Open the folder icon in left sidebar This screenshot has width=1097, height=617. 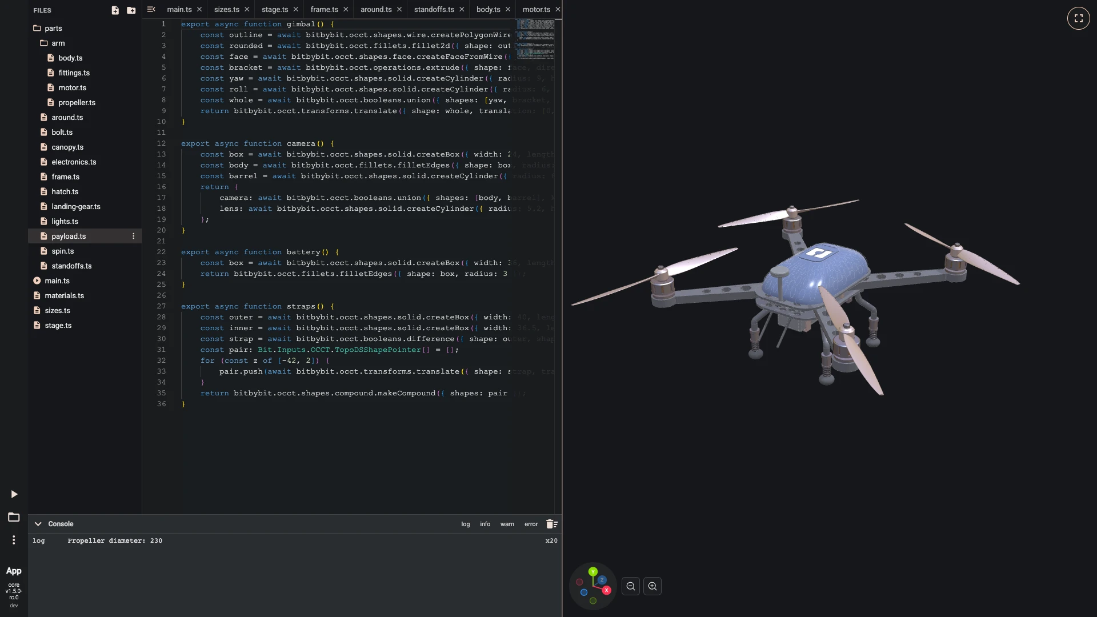tap(14, 517)
